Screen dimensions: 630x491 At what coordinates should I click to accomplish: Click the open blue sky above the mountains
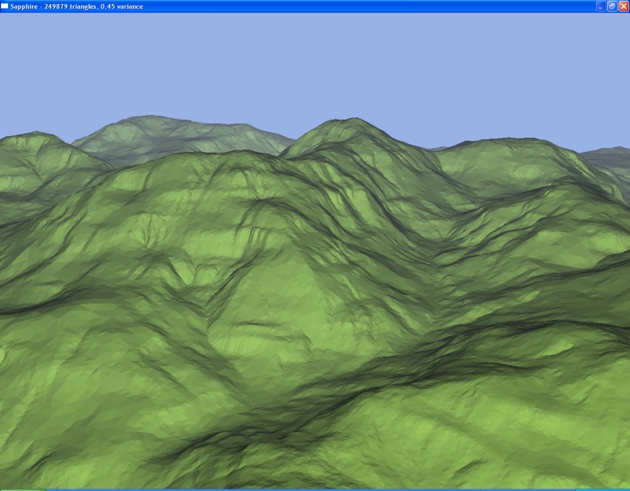315,63
